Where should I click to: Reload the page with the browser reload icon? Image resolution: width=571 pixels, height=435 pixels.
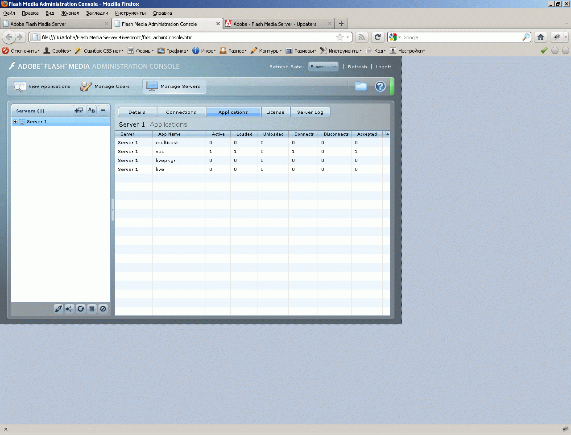tap(378, 37)
